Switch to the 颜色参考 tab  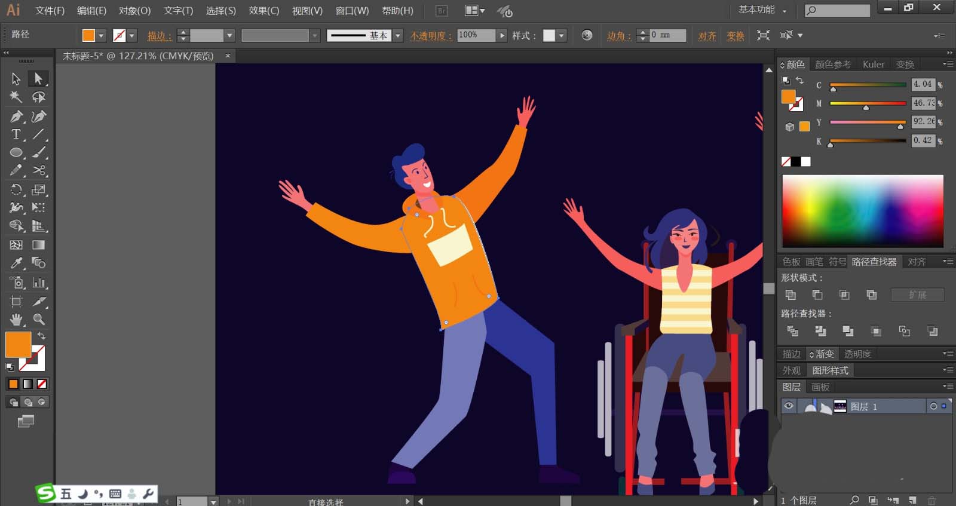832,65
